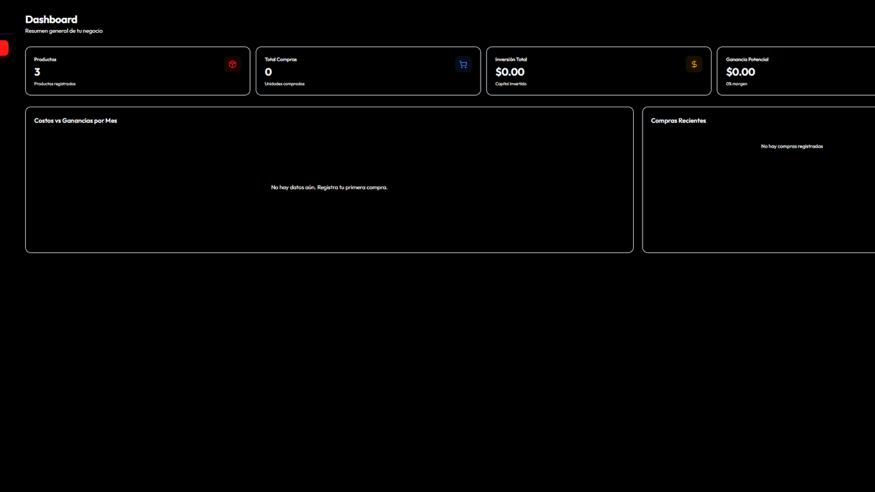This screenshot has height=492, width=875.
Task: Click the red box icon in Productos card
Action: [x=232, y=64]
